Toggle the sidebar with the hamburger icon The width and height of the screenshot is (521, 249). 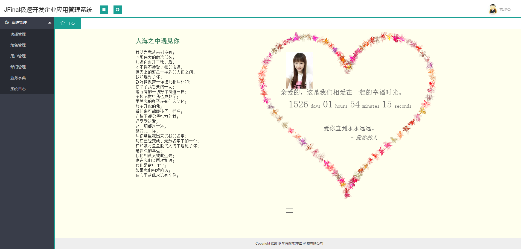[104, 10]
